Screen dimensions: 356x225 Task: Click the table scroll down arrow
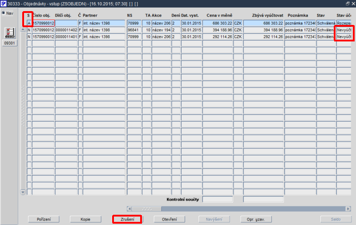click(x=23, y=192)
